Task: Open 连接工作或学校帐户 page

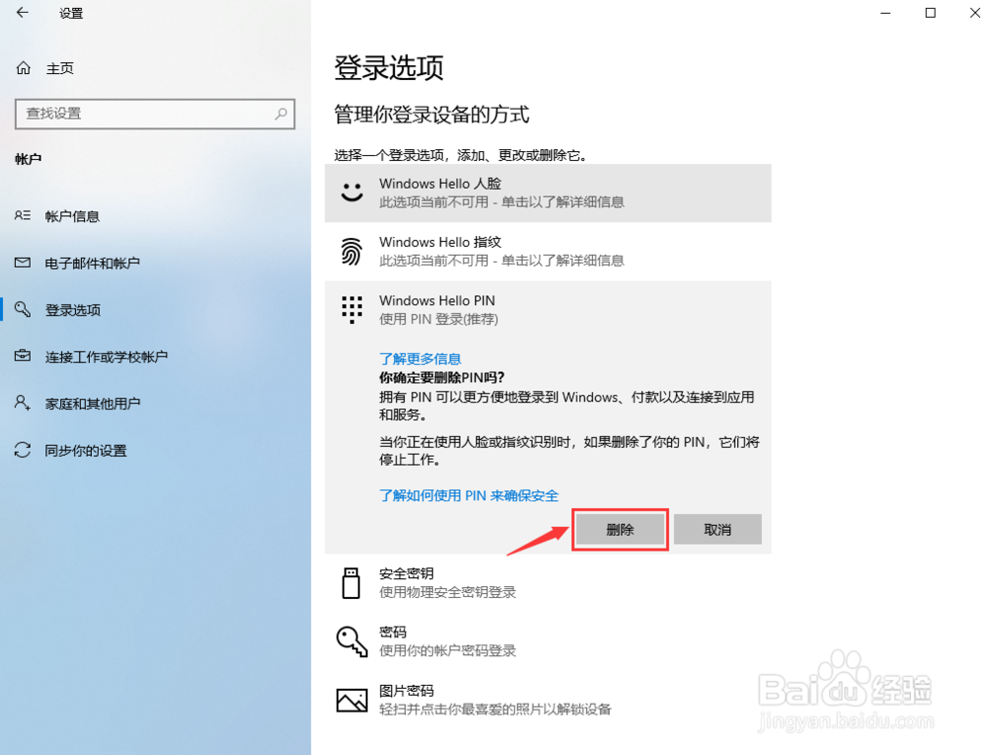Action: [107, 356]
